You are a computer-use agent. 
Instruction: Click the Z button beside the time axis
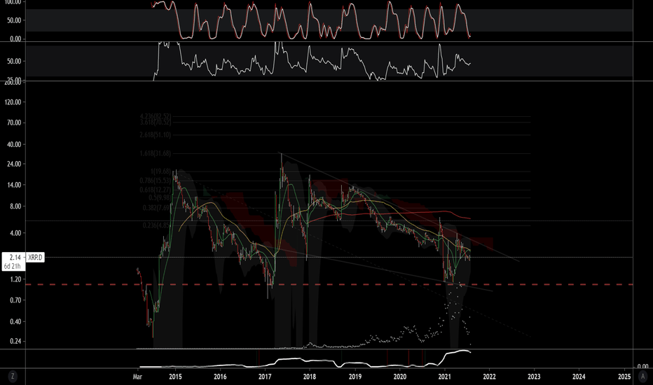pos(13,377)
